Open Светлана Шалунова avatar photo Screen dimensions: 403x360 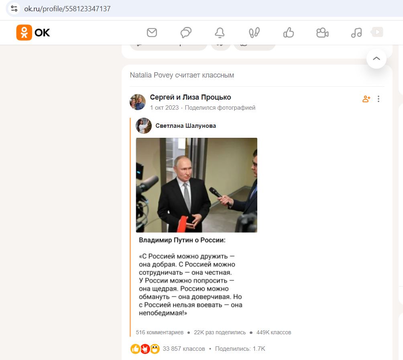click(x=144, y=126)
